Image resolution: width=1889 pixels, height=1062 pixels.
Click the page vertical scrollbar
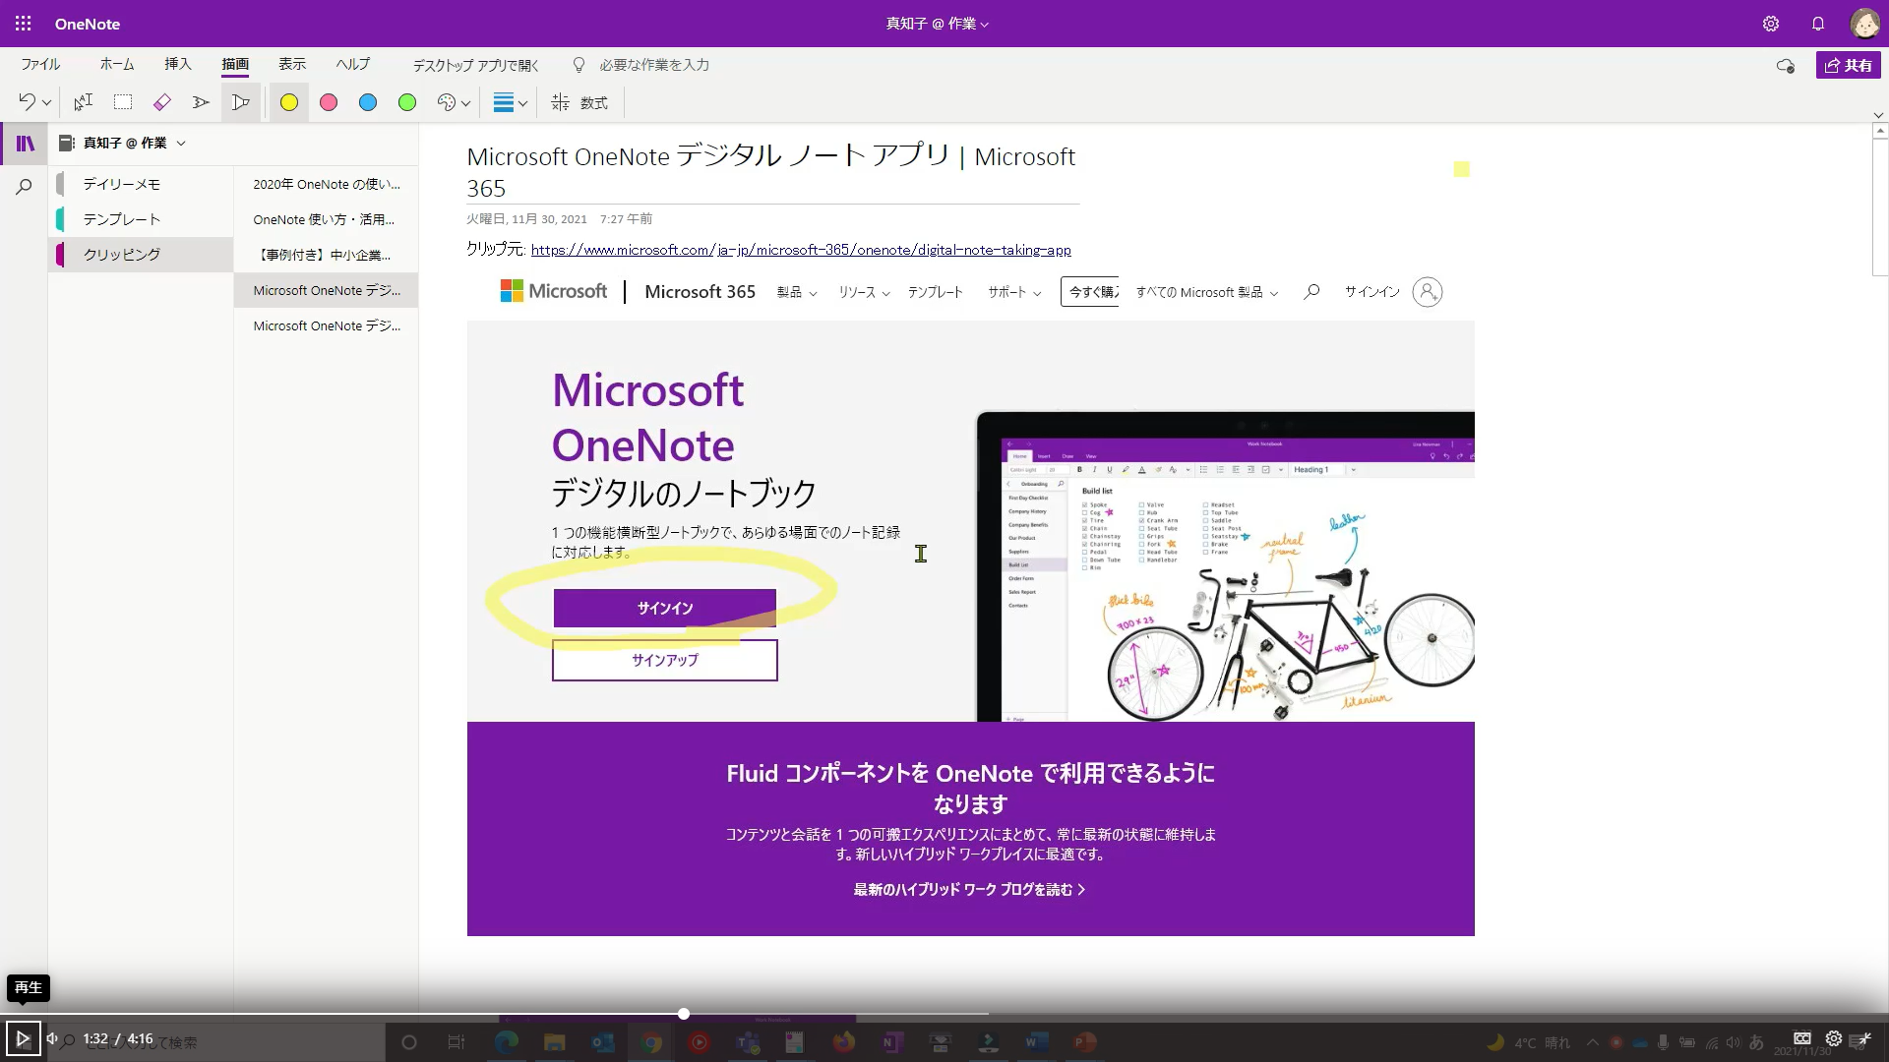(x=1880, y=206)
